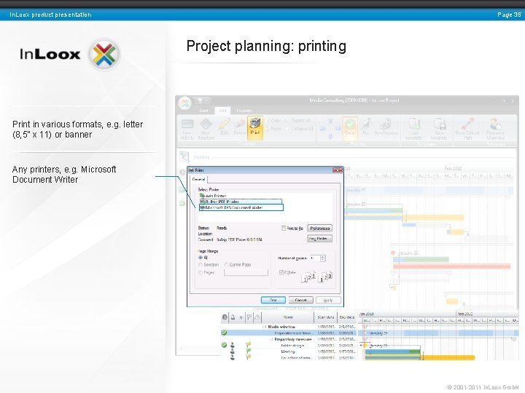Click the Synchronize ribbon icon

[386, 124]
